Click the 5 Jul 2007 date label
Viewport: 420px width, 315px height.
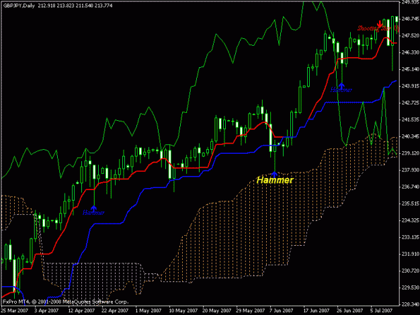(382, 311)
